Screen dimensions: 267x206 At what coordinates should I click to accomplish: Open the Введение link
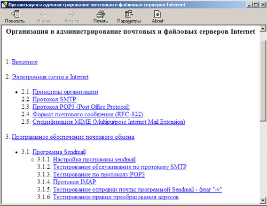pyautogui.click(x=25, y=62)
